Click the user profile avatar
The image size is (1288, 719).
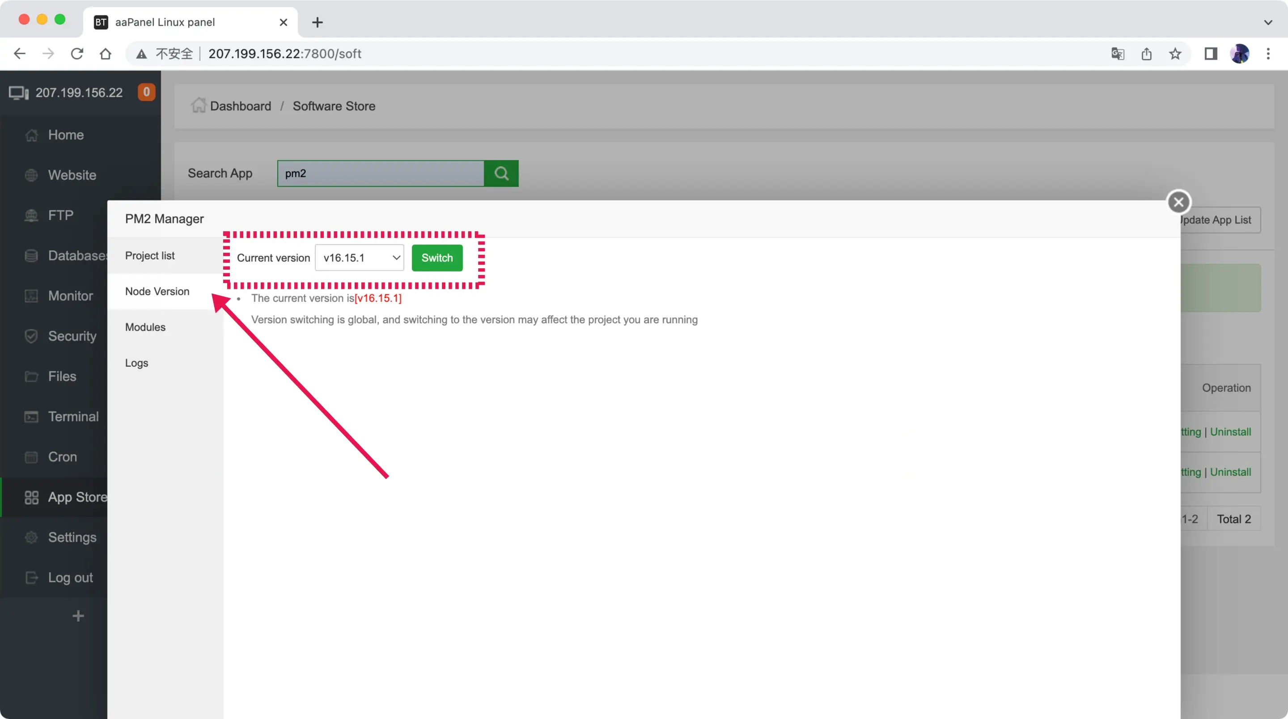[x=1240, y=54]
